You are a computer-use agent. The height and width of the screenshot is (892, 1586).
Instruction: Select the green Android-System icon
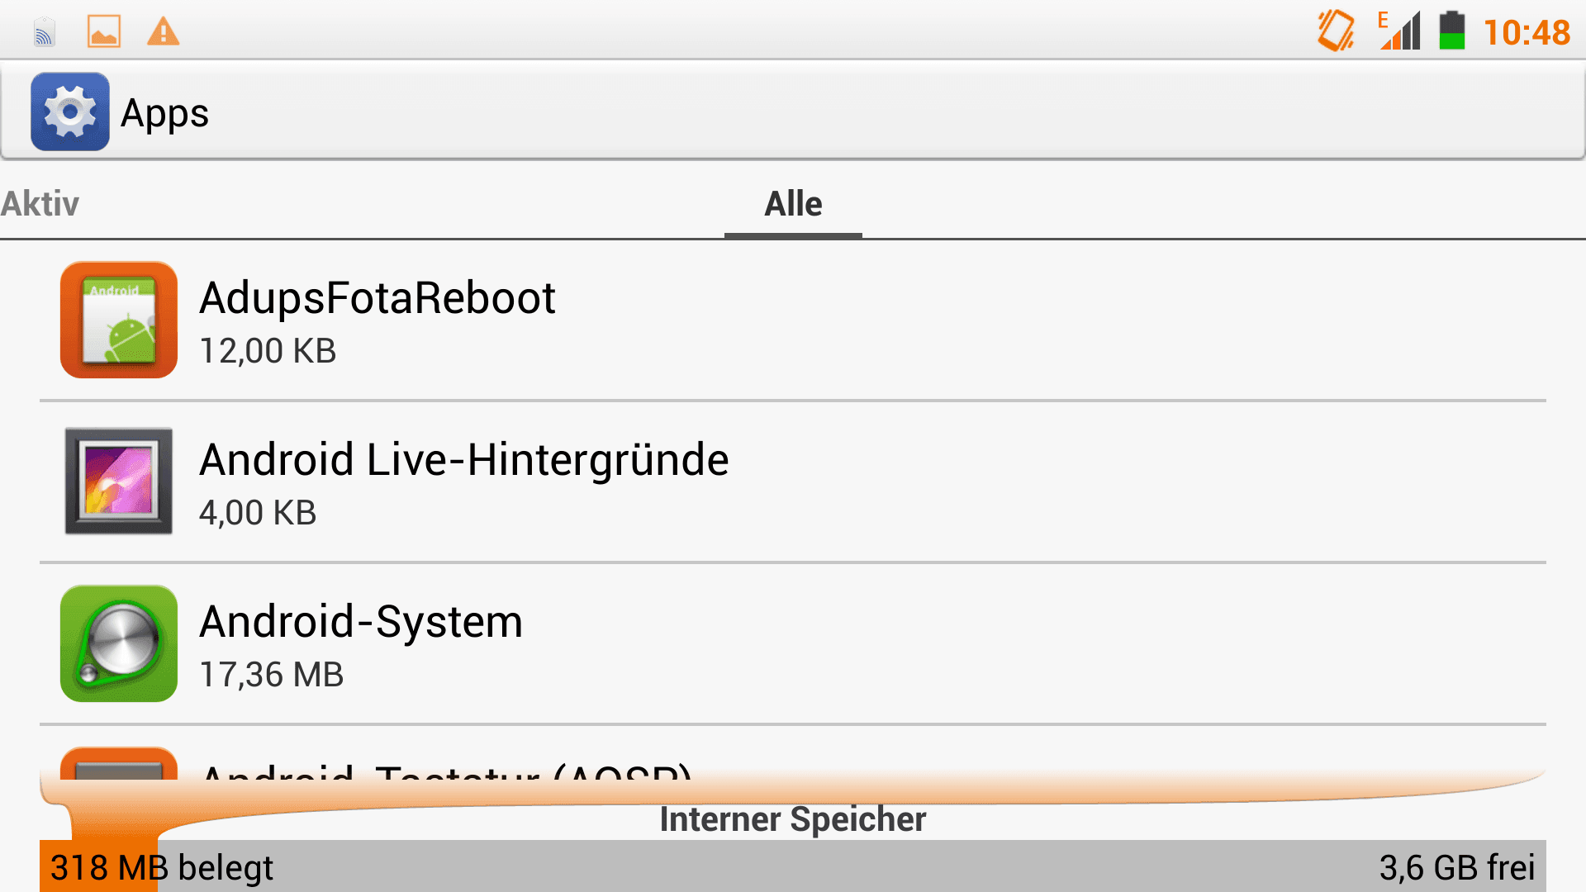pyautogui.click(x=119, y=643)
